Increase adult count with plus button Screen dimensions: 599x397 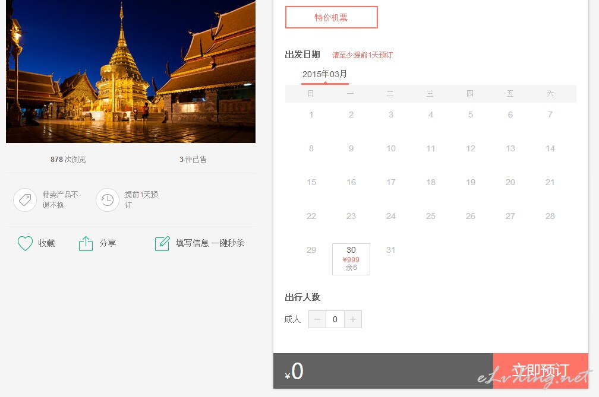(353, 319)
